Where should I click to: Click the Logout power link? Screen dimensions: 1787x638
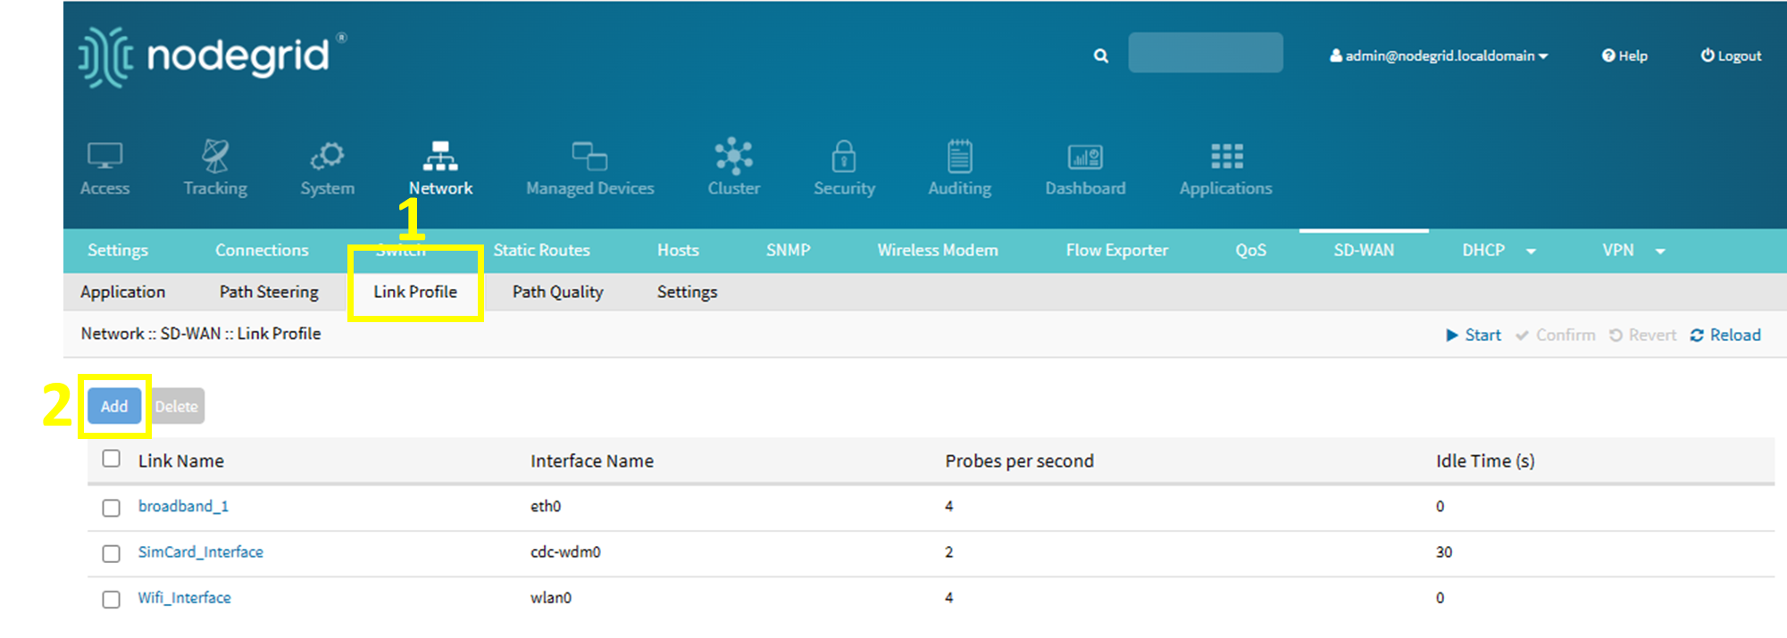point(1731,55)
